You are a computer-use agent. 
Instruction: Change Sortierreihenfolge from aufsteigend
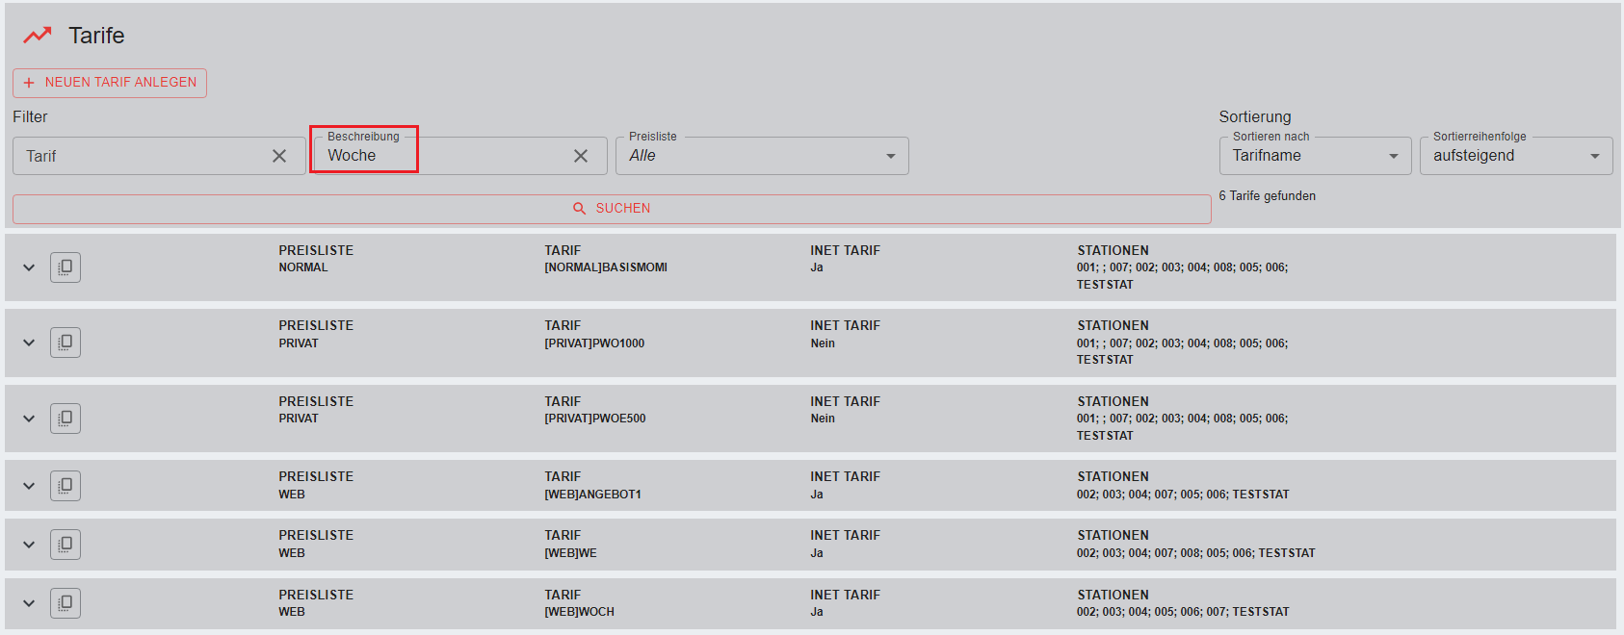pyautogui.click(x=1515, y=156)
